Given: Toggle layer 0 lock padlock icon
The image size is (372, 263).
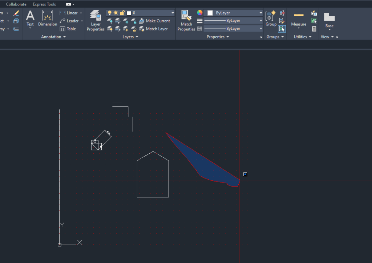Looking at the screenshot, I should [122, 13].
